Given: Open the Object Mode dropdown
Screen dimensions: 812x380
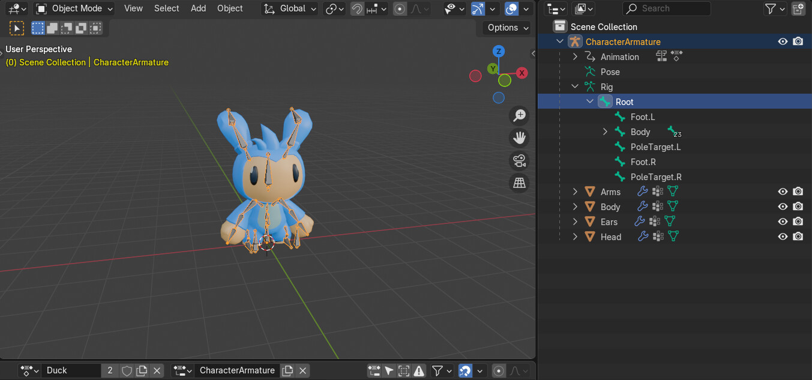Looking at the screenshot, I should pos(73,8).
